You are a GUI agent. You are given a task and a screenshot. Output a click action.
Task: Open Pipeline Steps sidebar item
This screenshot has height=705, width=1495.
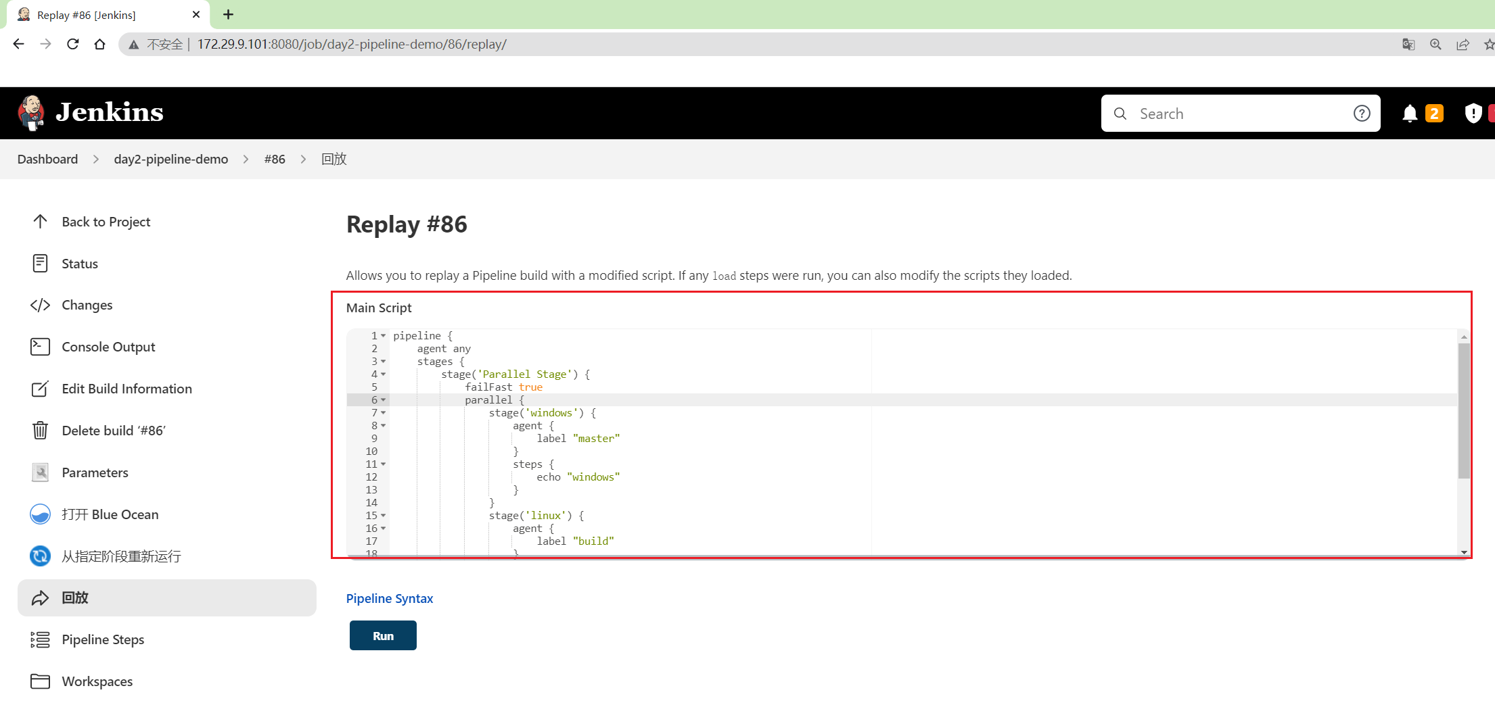click(x=167, y=639)
